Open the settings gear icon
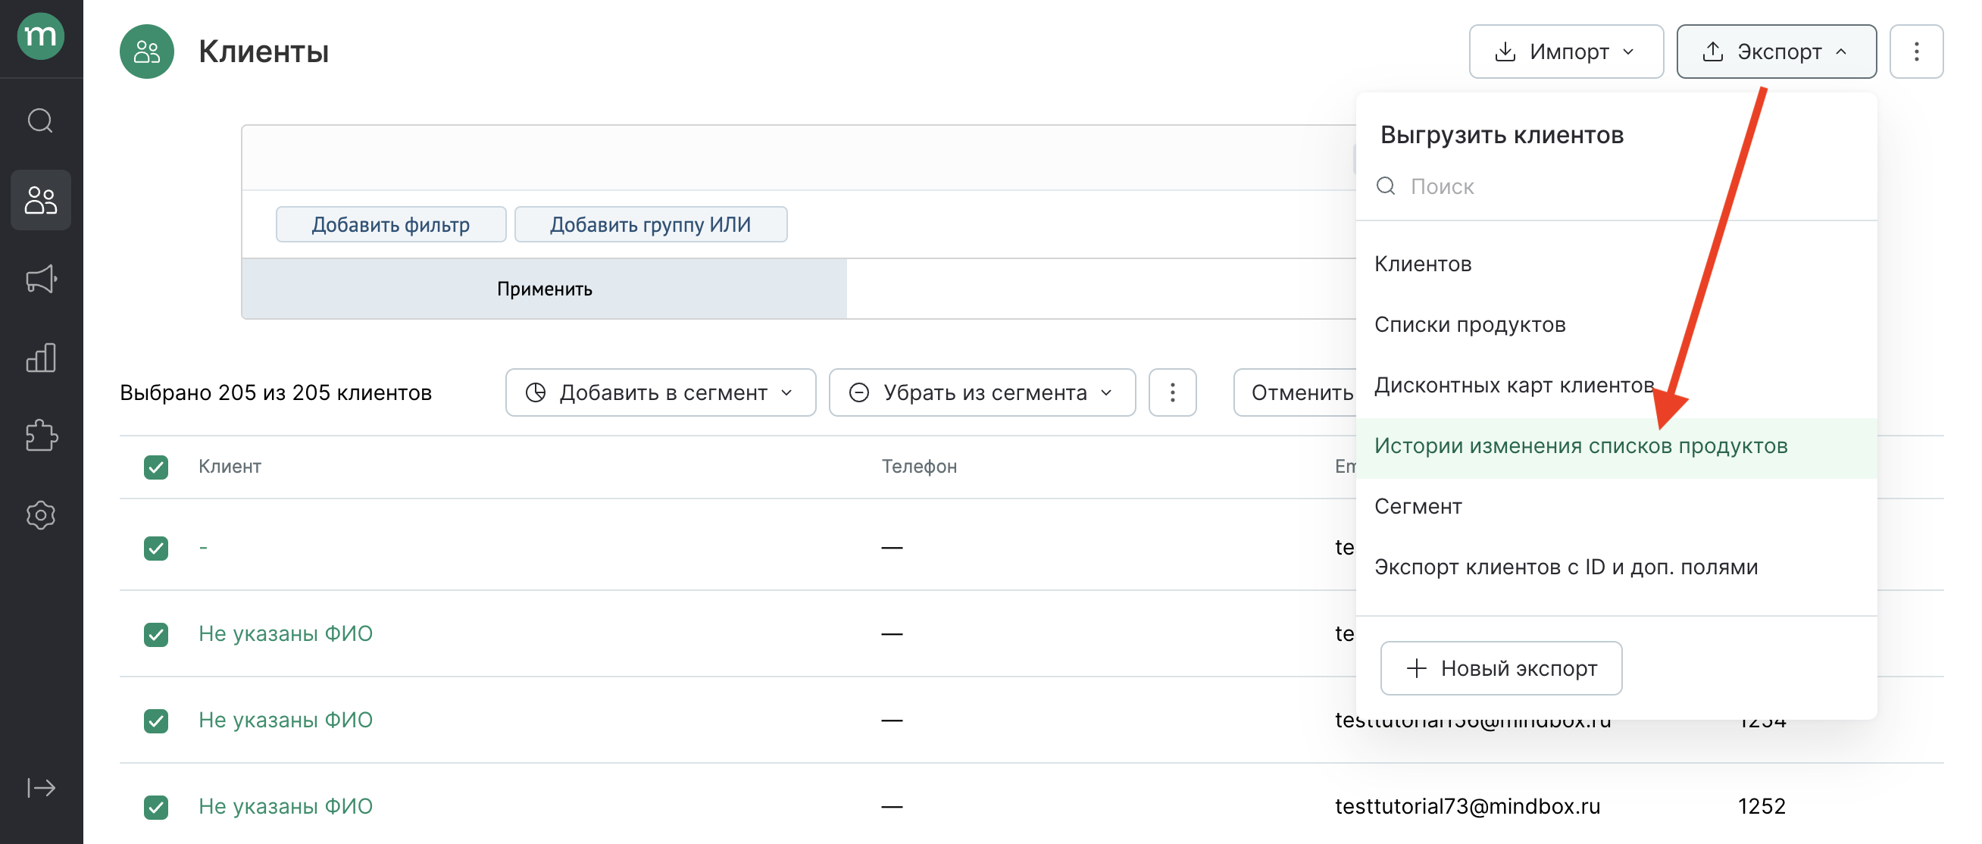The image size is (1982, 844). (x=41, y=514)
